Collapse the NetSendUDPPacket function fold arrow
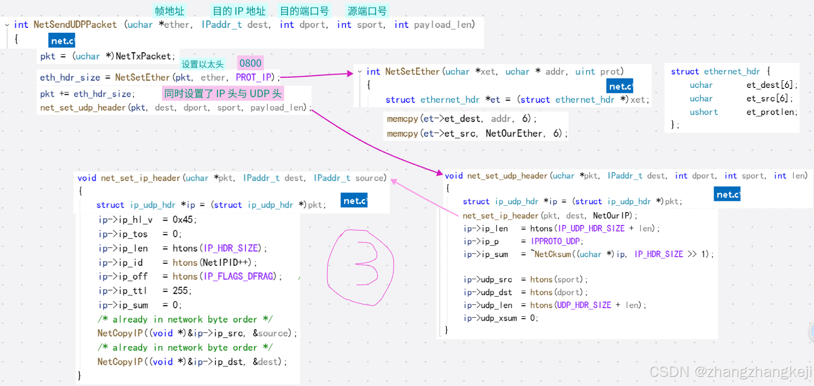814x386 pixels. point(7,25)
